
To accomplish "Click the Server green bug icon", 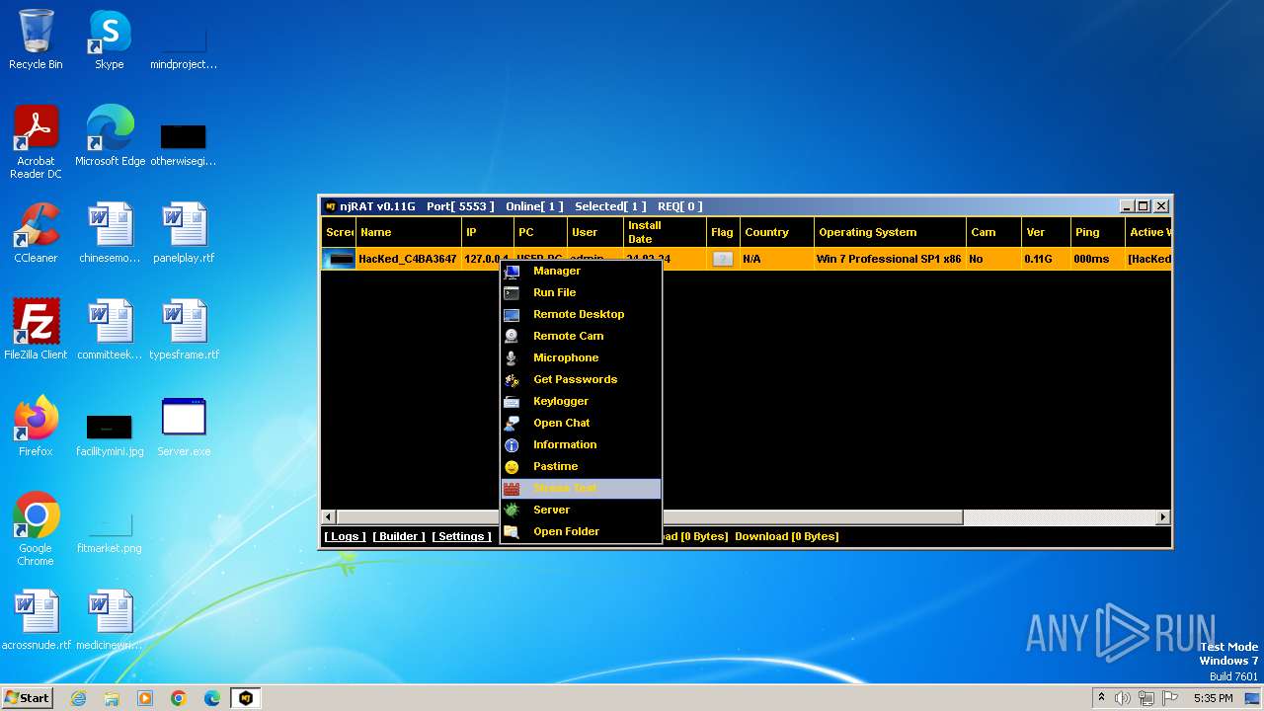I will (x=512, y=511).
